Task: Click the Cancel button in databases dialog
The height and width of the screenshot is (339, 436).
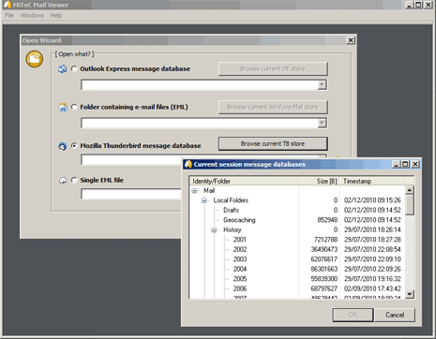Action: [395, 315]
